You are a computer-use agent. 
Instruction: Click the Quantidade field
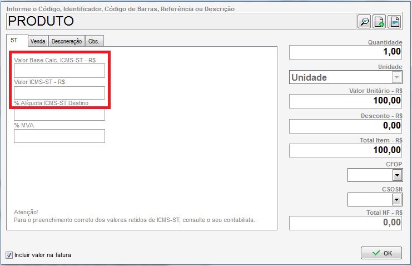click(345, 52)
